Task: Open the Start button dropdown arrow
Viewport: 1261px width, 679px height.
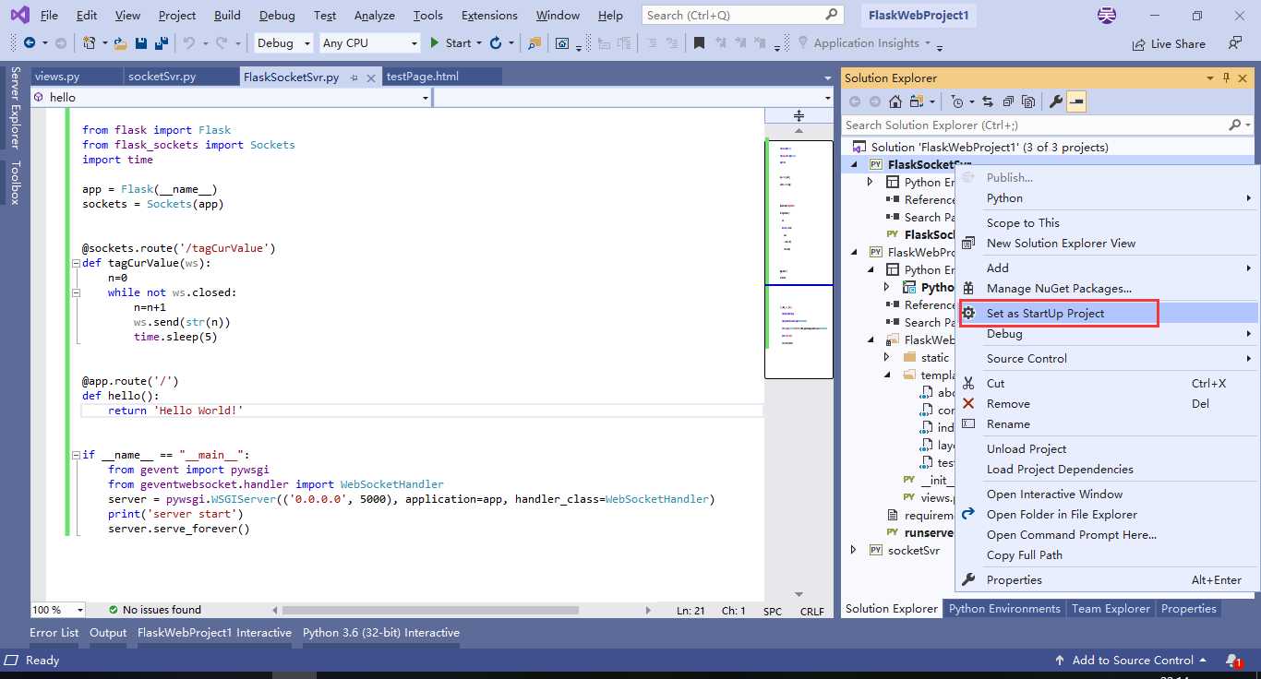Action: click(478, 42)
